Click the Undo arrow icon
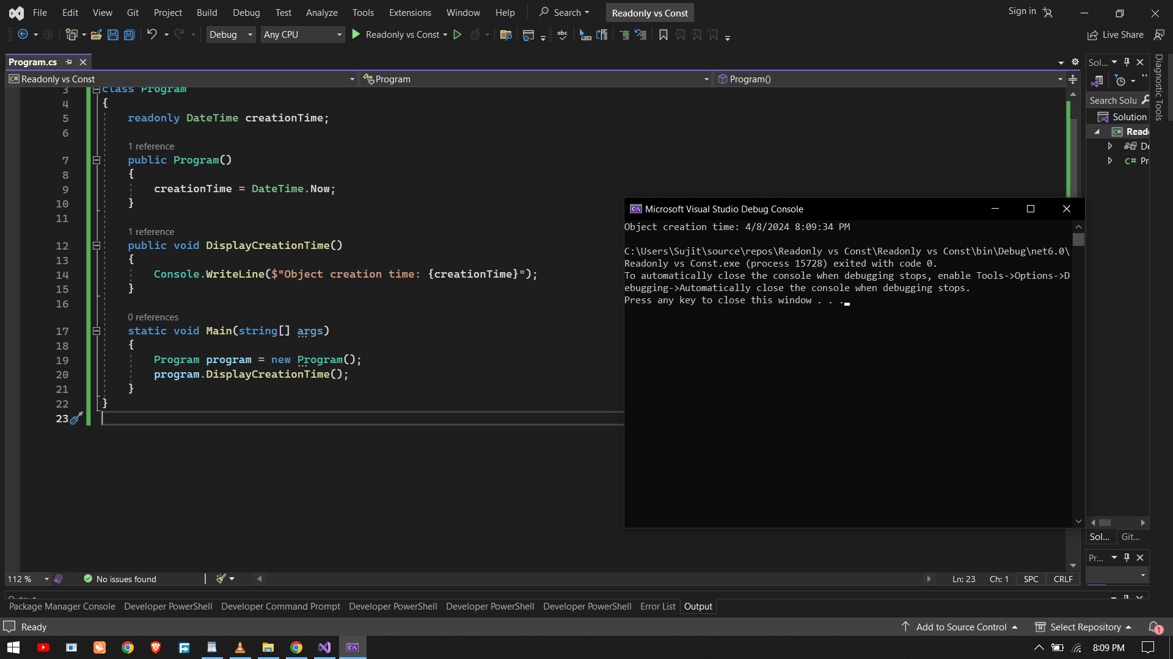Viewport: 1173px width, 659px height. (x=152, y=34)
